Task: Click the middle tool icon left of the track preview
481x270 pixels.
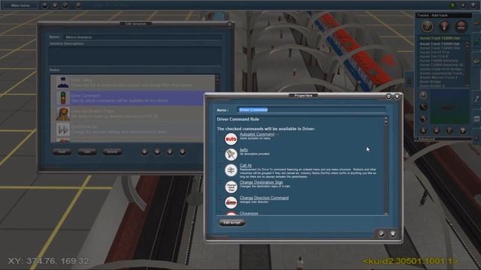Action: click(423, 106)
